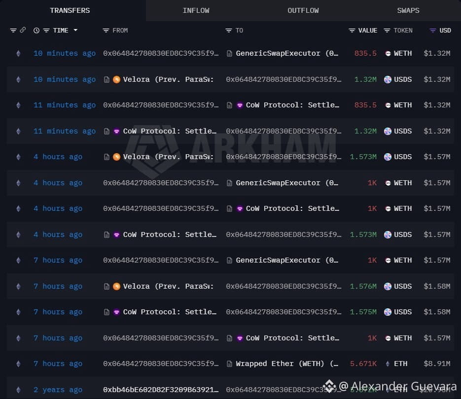The height and width of the screenshot is (399, 461).
Task: Open the OUTFLOW tab
Action: pos(303,10)
